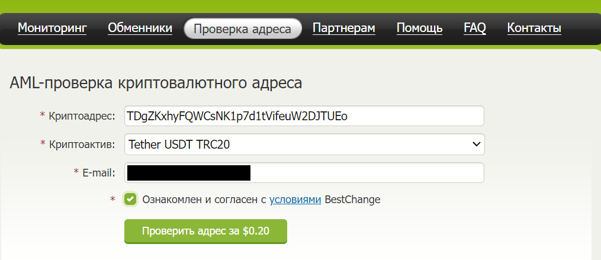Click the Проверить адрес за $0.20 button
The width and height of the screenshot is (601, 260).
pyautogui.click(x=205, y=231)
